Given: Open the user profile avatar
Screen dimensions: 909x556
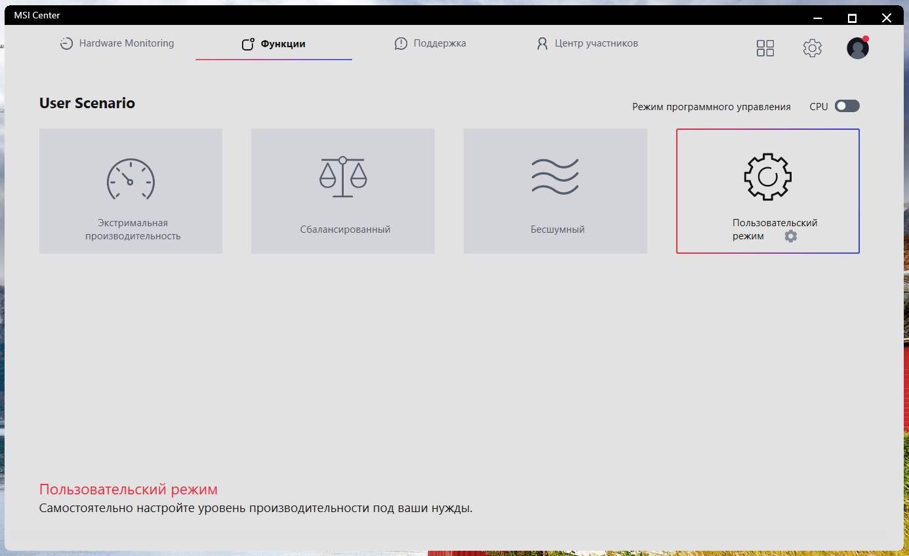Looking at the screenshot, I should point(858,48).
